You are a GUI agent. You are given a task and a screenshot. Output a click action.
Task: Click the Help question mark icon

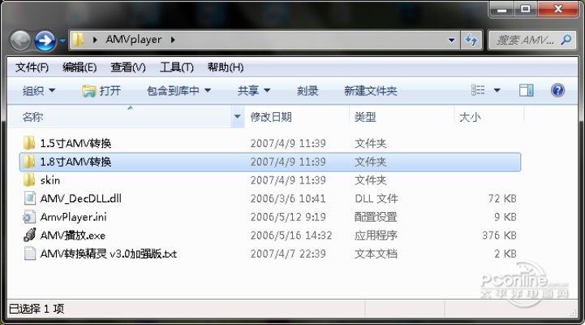(x=557, y=90)
